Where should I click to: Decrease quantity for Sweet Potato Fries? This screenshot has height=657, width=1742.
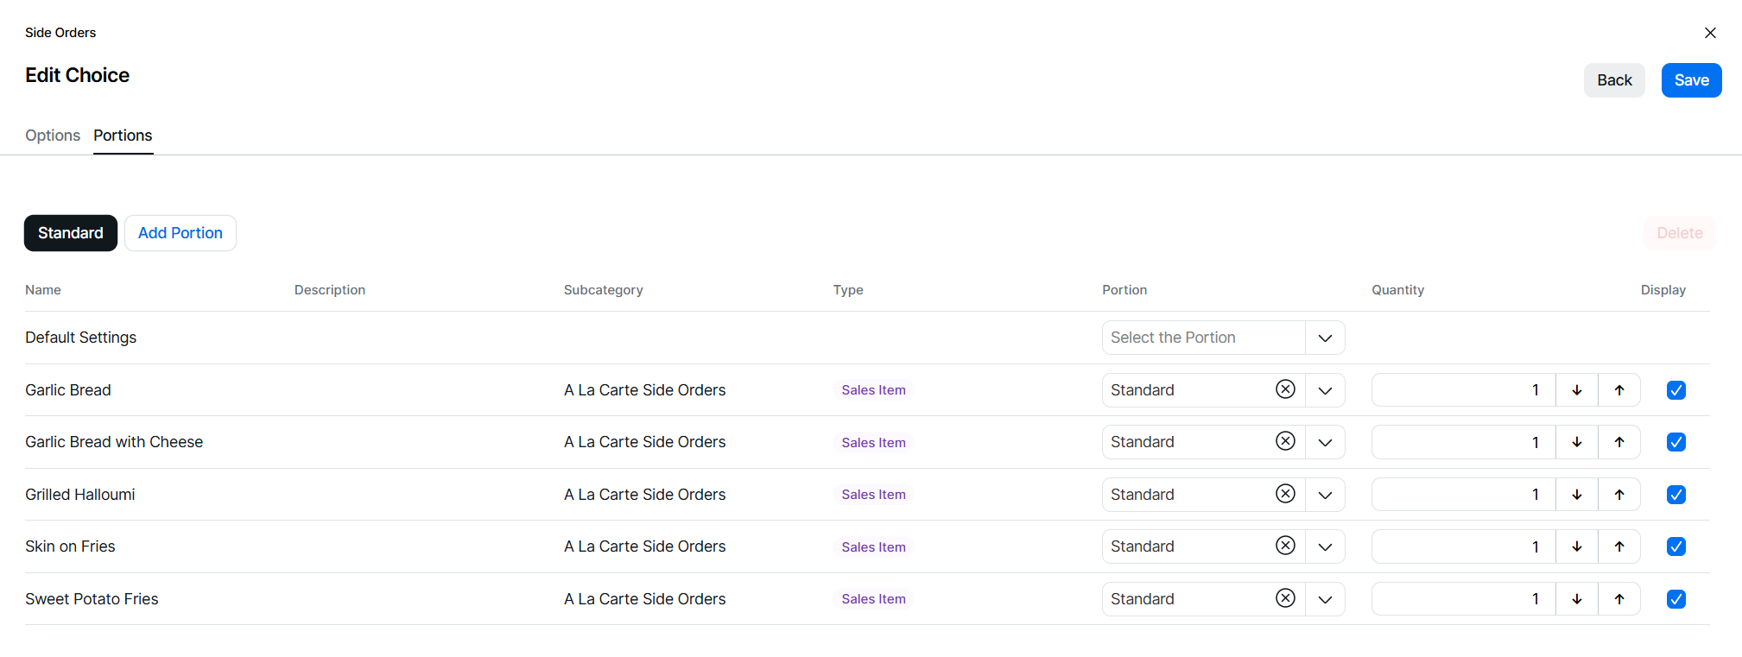point(1576,599)
